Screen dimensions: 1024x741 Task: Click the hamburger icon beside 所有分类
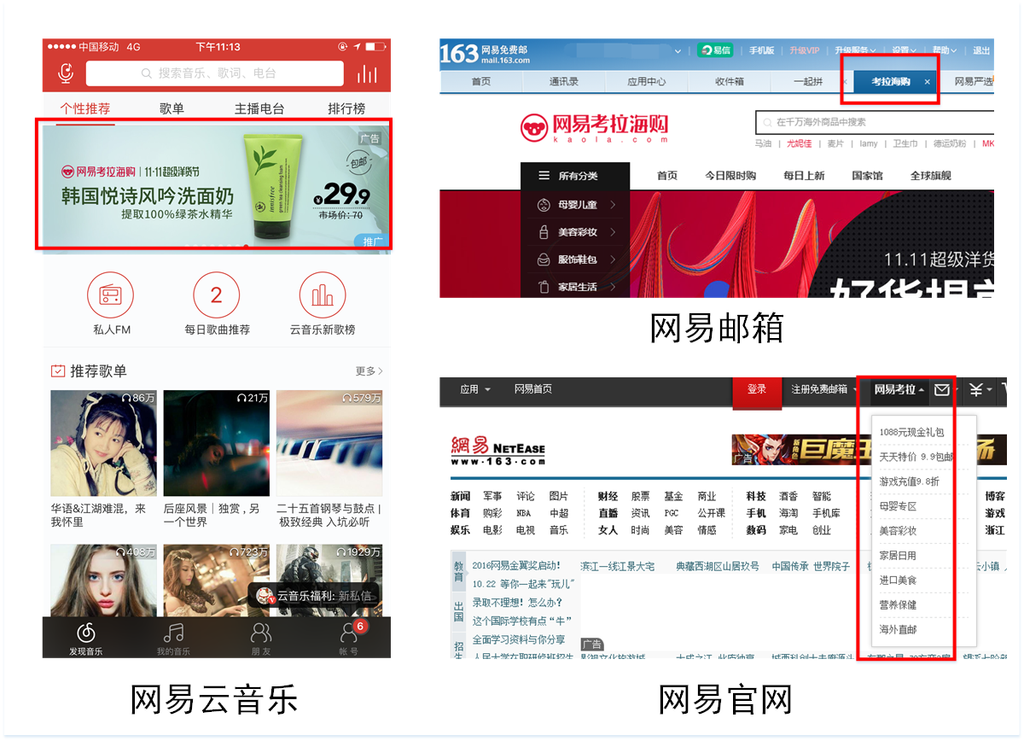(544, 176)
